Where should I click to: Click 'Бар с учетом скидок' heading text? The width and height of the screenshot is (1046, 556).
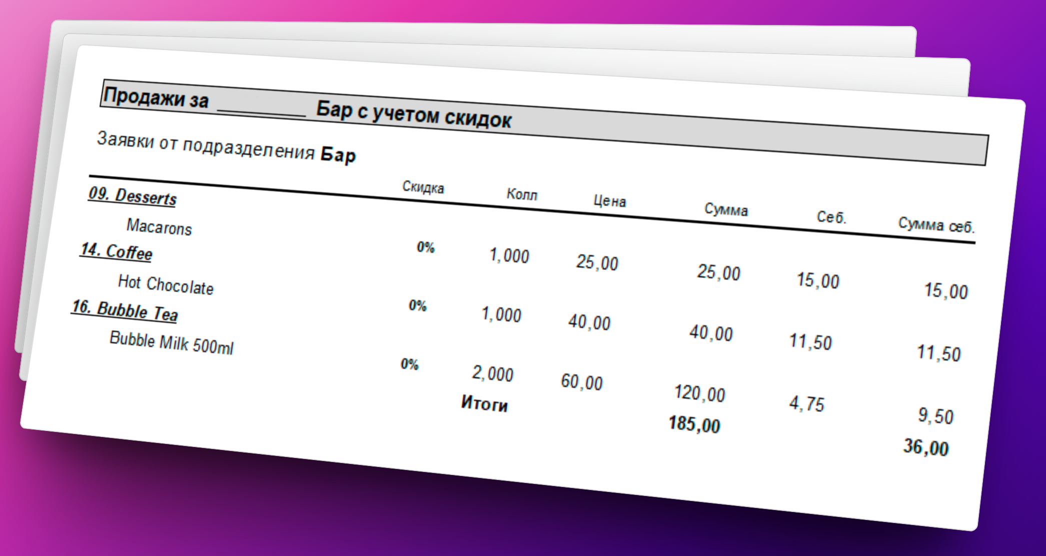coord(414,114)
